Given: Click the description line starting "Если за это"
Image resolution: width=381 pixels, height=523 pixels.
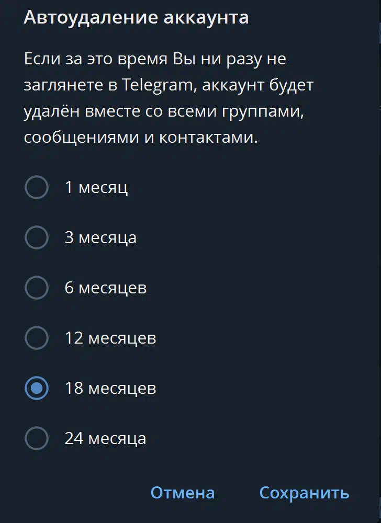Looking at the screenshot, I should (155, 59).
